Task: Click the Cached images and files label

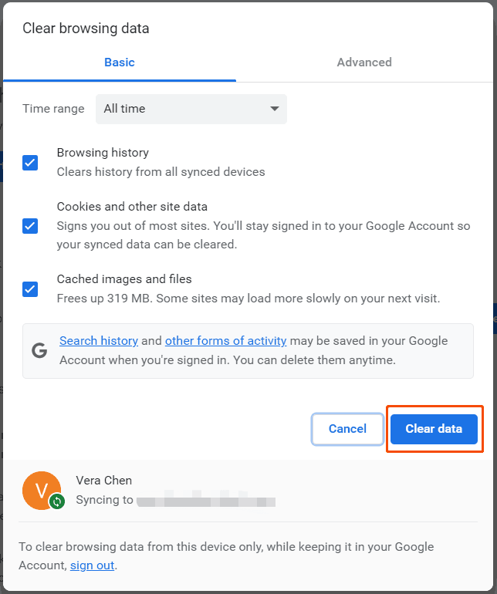Action: 124,279
